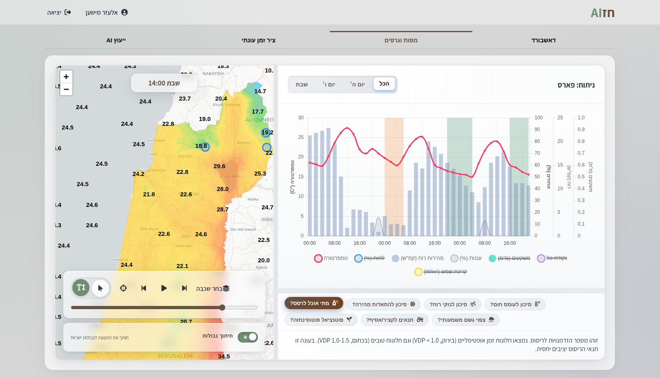The image size is (660, 378).
Task: Activate the green text-height values mode
Action: (x=81, y=288)
